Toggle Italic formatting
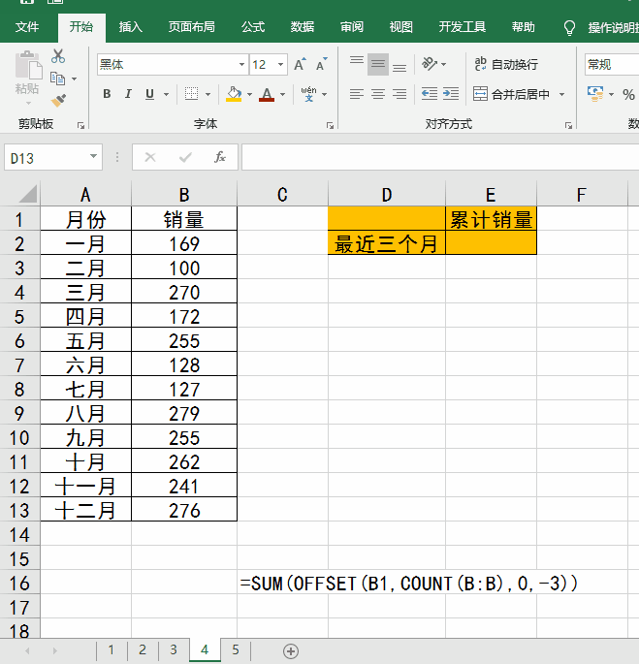 [x=128, y=94]
